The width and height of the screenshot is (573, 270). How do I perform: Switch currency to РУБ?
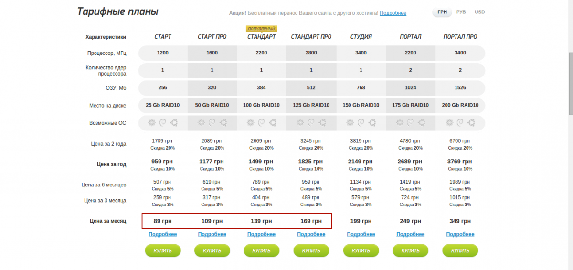(x=461, y=12)
